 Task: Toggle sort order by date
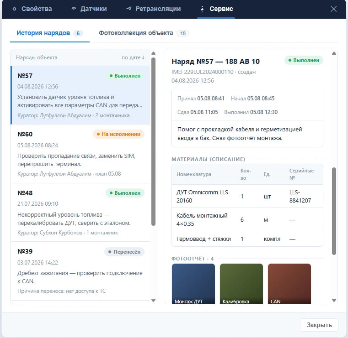pos(133,57)
